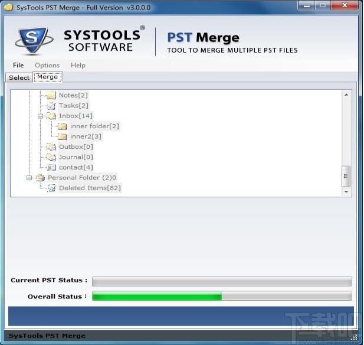364x345 pixels.
Task: Click the inner folder icon
Action: (63, 126)
